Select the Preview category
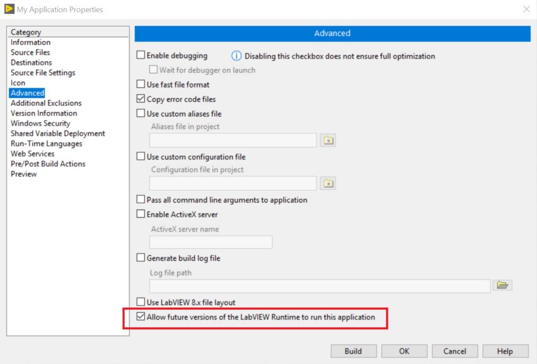This screenshot has width=537, height=364. point(24,174)
